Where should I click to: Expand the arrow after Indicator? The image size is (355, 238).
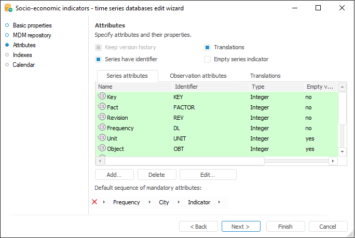point(219,202)
